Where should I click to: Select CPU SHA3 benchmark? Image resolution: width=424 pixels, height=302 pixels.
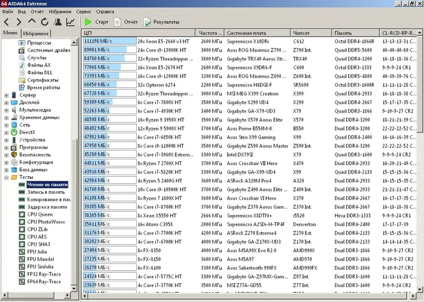tap(39, 244)
